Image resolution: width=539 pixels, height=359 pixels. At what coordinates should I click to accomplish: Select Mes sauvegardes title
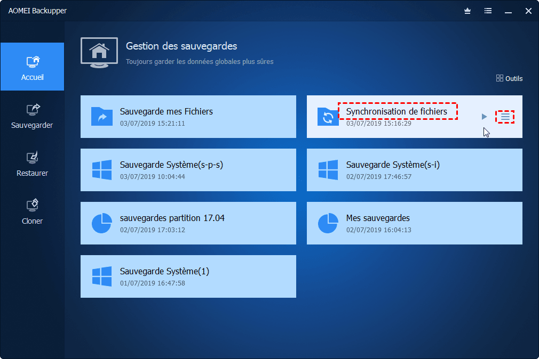378,218
